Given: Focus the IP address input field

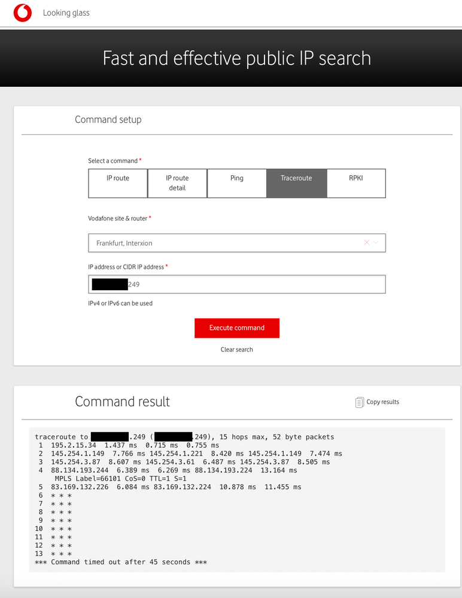Looking at the screenshot, I should (237, 284).
